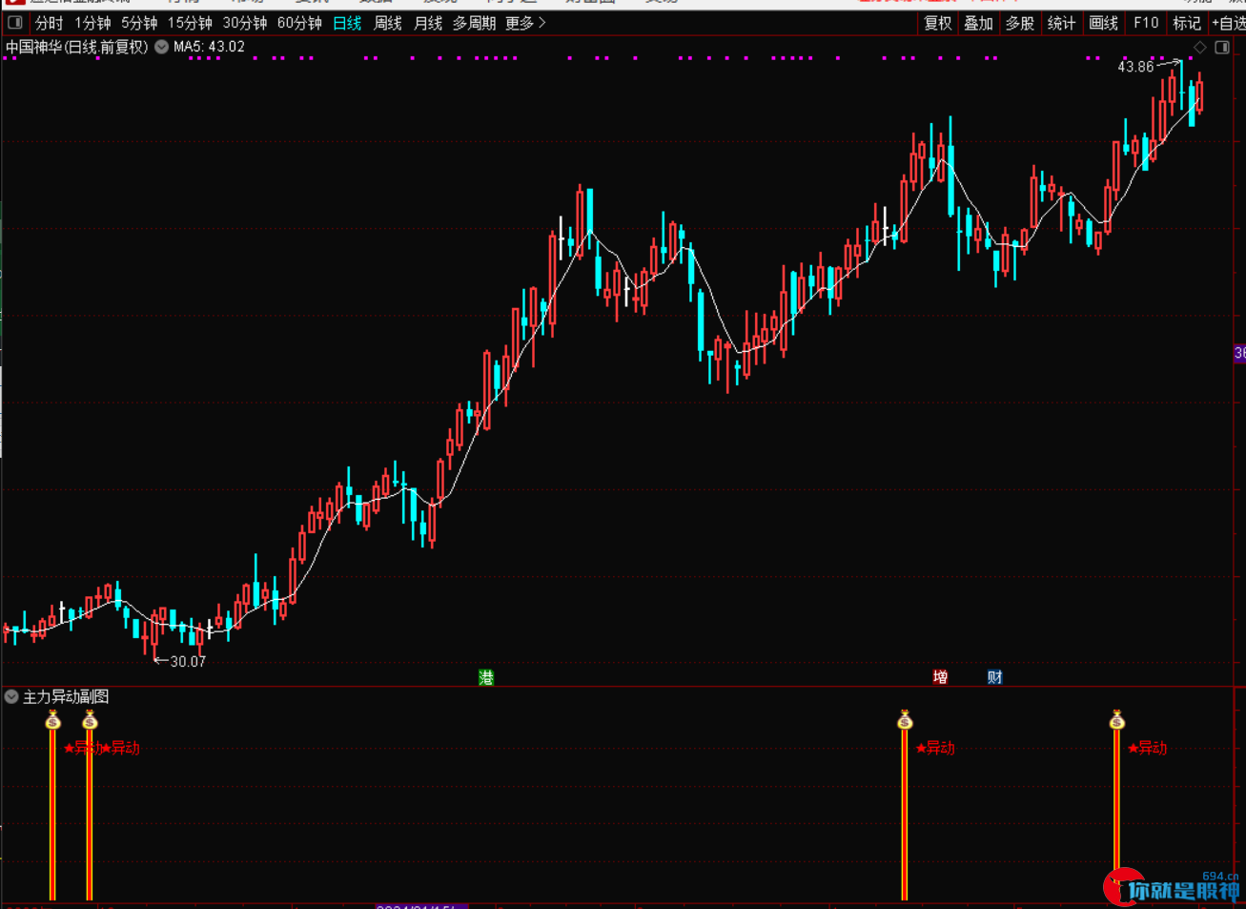Image resolution: width=1246 pixels, height=909 pixels.
Task: Click the purple price tag on right axis
Action: click(1239, 353)
